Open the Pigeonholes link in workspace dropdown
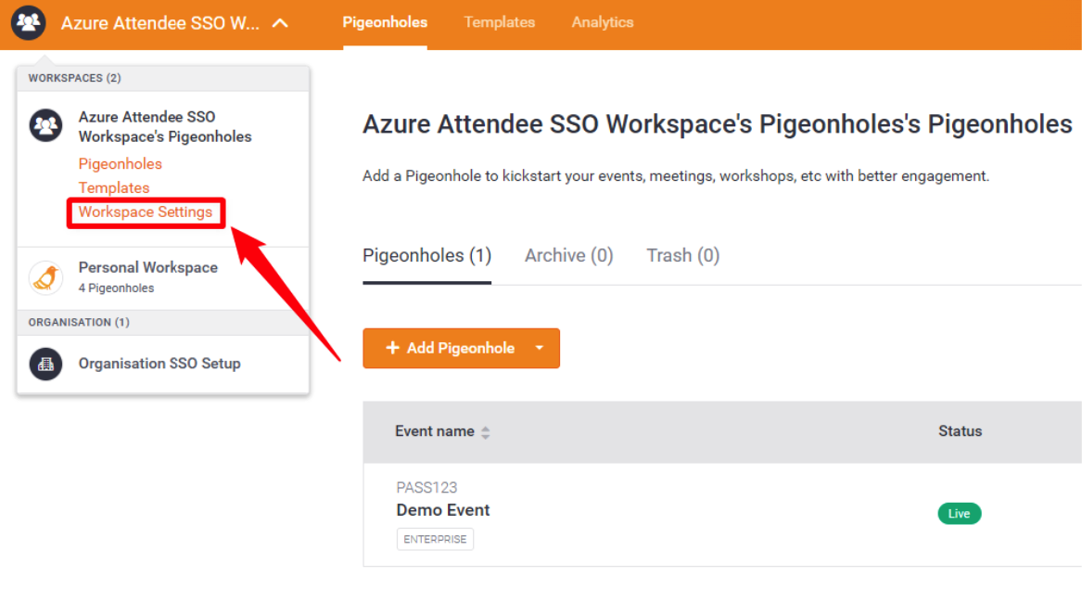The image size is (1082, 589). pos(121,163)
